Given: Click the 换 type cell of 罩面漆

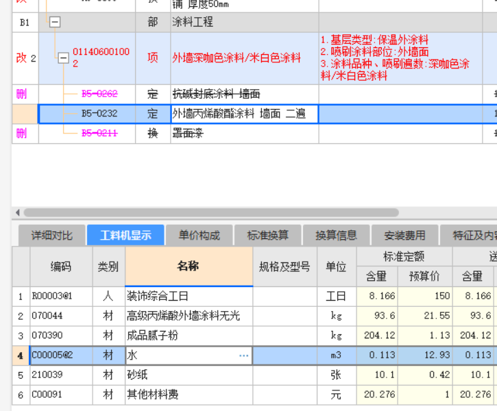Looking at the screenshot, I should pos(153,134).
